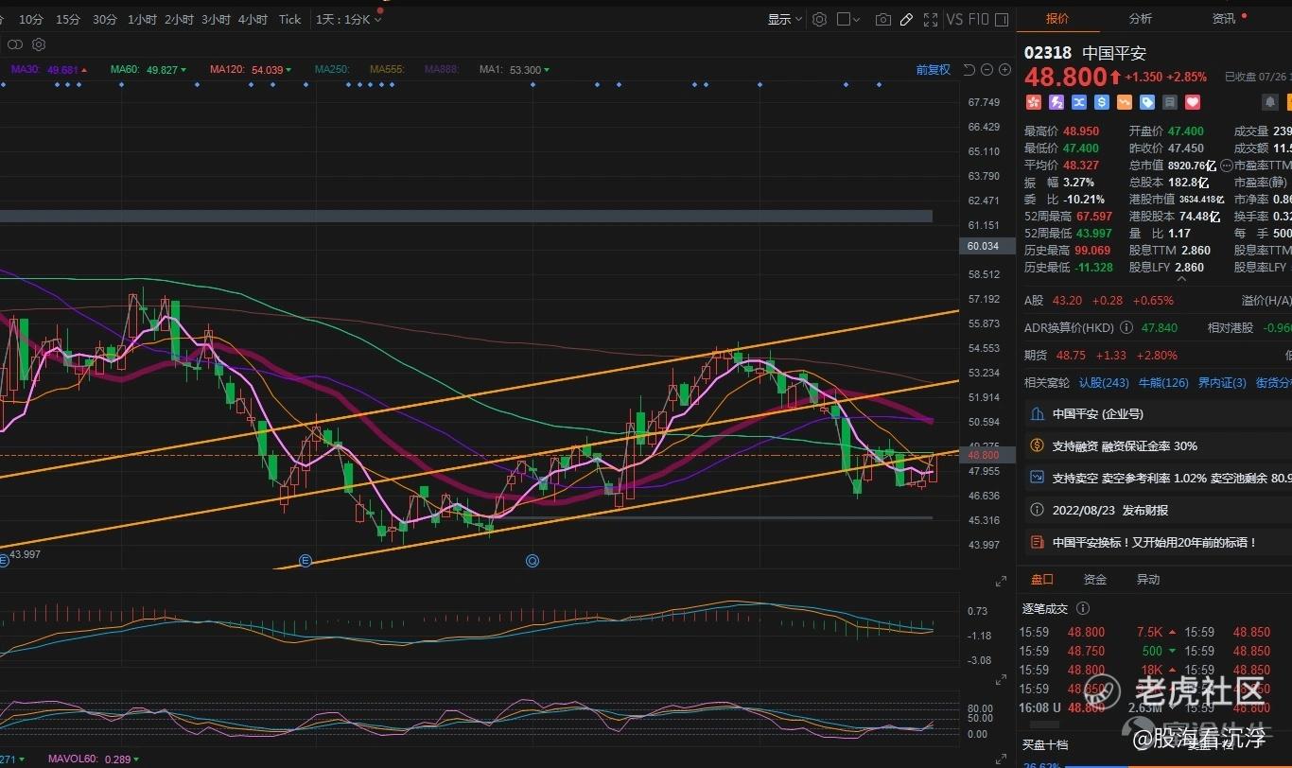Open 认股(243) warrants link
Viewport: 1292px width, 768px height.
(x=1104, y=382)
